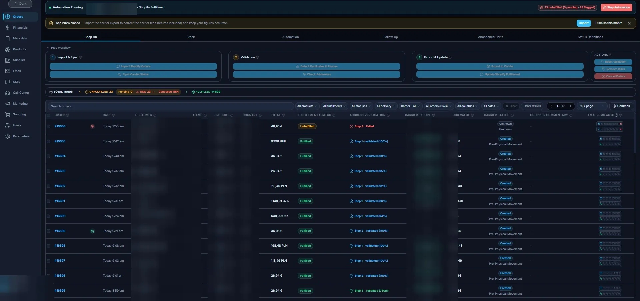
Task: Switch to the Status Definitions tab
Action: tap(590, 37)
